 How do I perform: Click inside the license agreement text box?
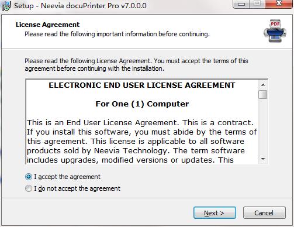pyautogui.click(x=142, y=122)
